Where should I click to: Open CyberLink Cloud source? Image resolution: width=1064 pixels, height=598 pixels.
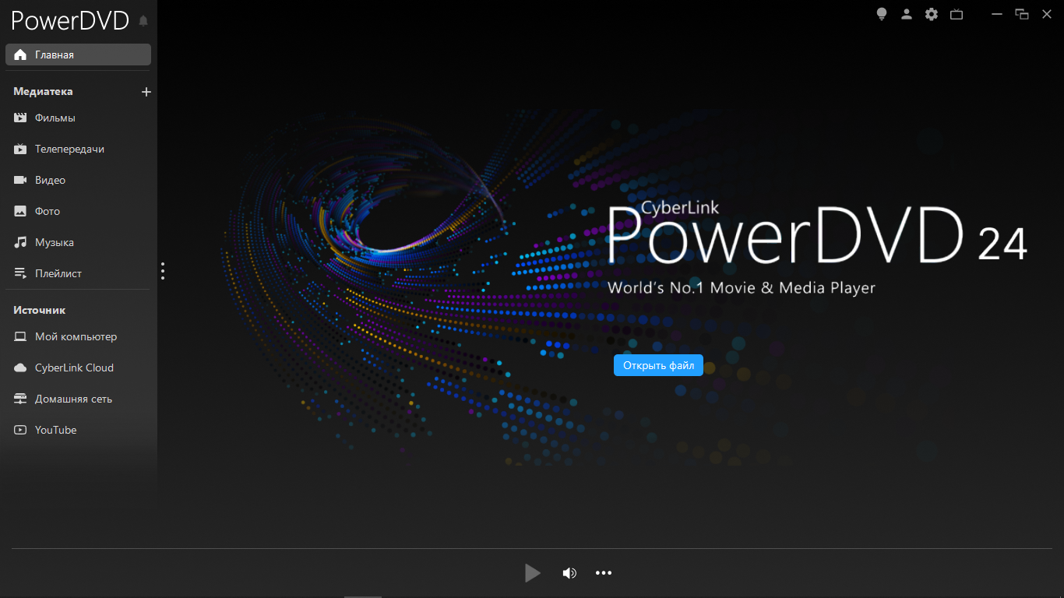point(74,368)
